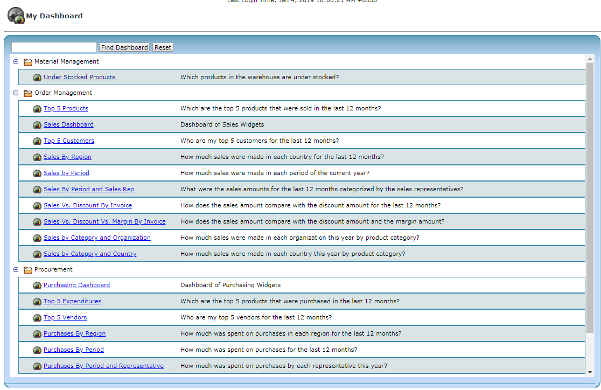Select the Material Management tree label
Screen dimensions: 601x390
tap(66, 61)
